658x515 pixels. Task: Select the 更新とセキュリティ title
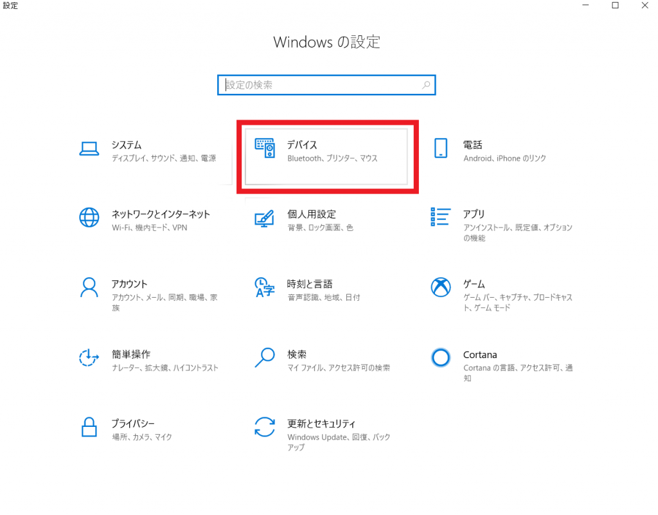[x=321, y=424]
